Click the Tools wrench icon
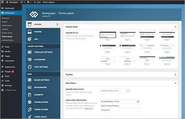 tap(3, 81)
